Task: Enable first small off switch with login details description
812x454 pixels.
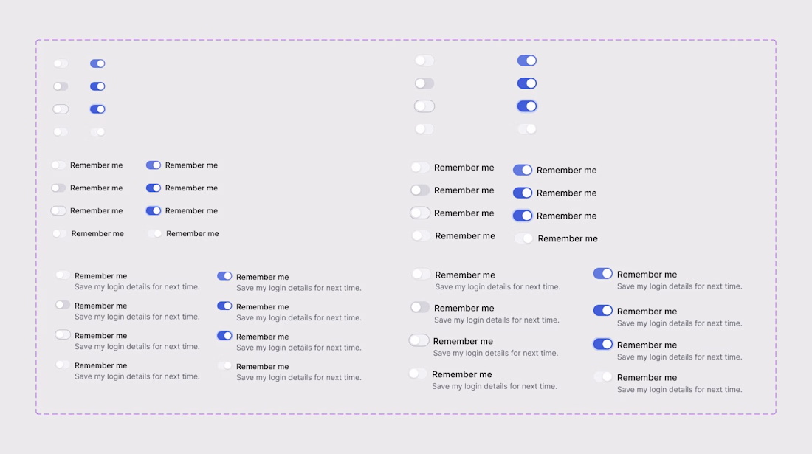Action: coord(63,275)
